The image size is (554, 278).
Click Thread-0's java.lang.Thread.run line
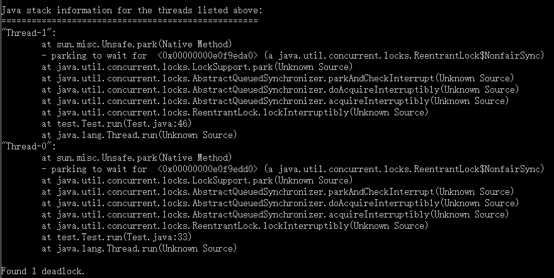pyautogui.click(x=139, y=248)
